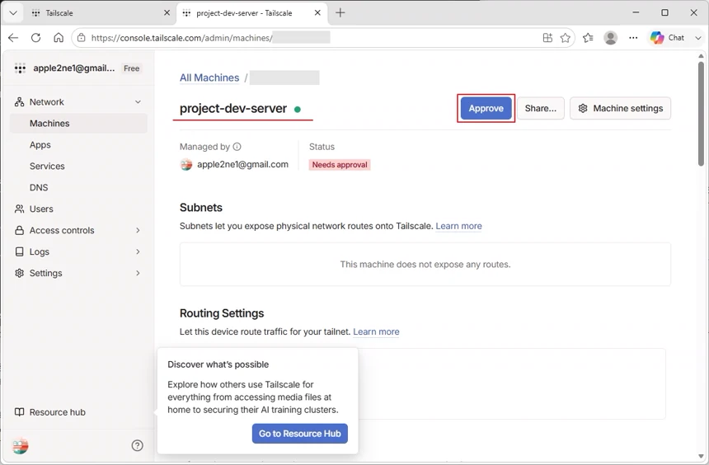The width and height of the screenshot is (709, 465).
Task: Expand Access controls chevron
Action: click(138, 230)
